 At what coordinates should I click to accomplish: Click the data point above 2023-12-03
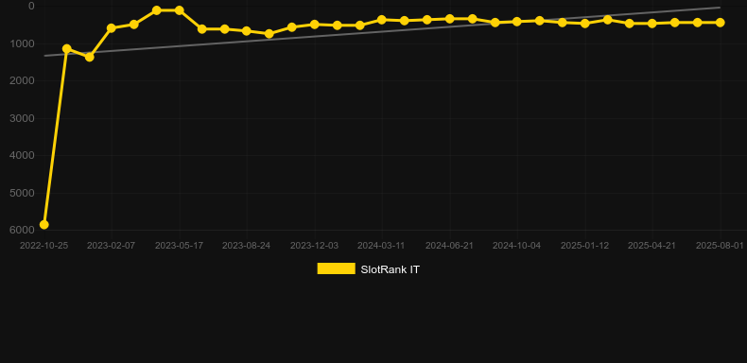315,25
